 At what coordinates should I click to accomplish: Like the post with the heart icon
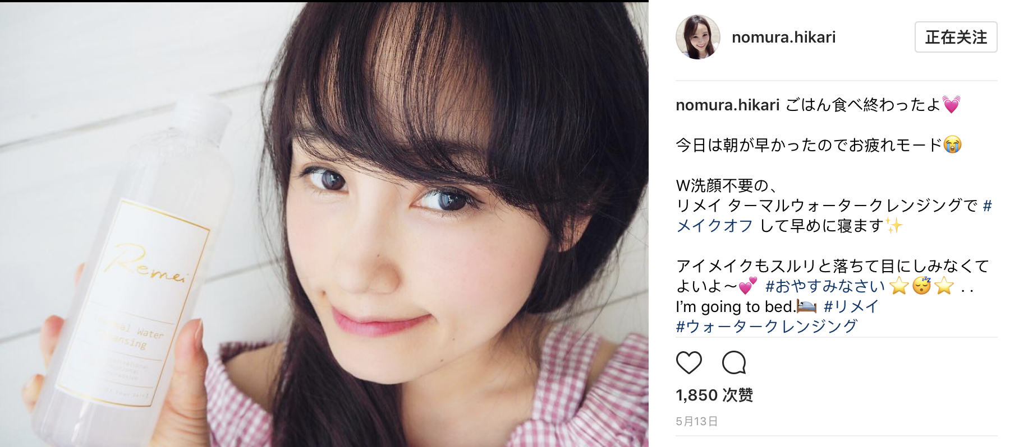(688, 362)
